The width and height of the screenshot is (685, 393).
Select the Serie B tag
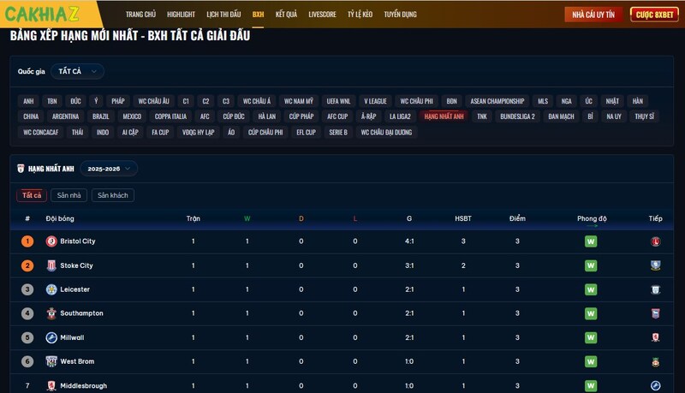pos(338,133)
